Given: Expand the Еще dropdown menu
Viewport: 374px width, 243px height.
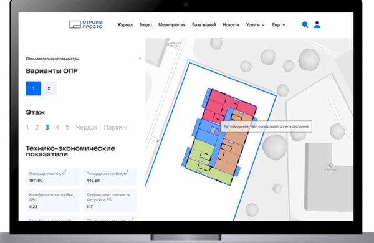Looking at the screenshot, I should point(279,25).
